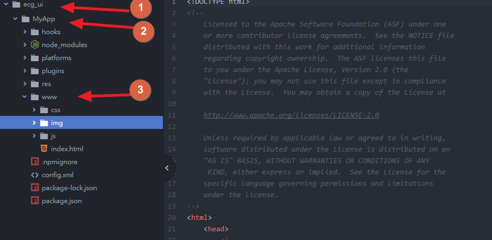Click the npm icon beside package.json
The width and height of the screenshot is (492, 240).
pyautogui.click(x=35, y=201)
